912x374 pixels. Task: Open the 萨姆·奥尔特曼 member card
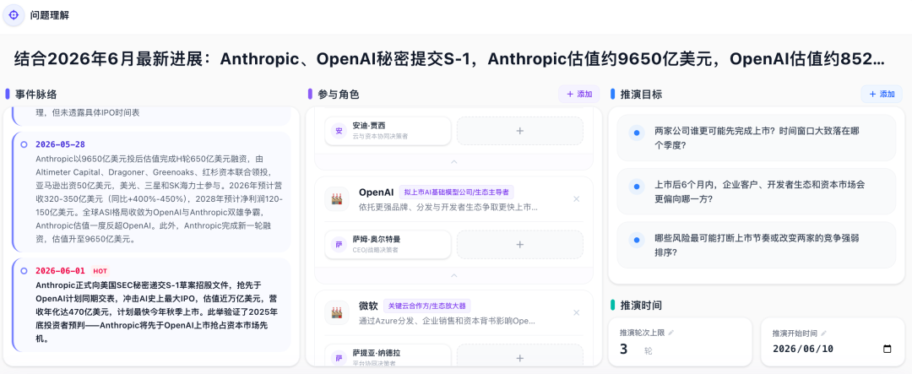pos(388,245)
